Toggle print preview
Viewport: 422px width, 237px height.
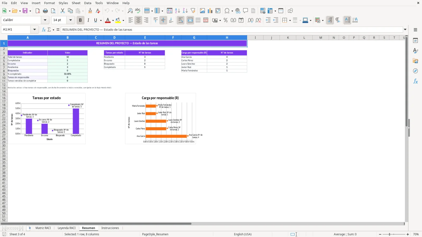[x=53, y=11]
